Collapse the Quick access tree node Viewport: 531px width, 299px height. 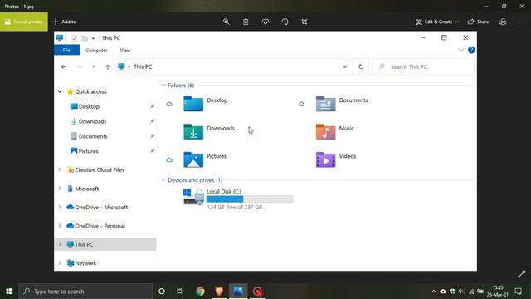[60, 91]
